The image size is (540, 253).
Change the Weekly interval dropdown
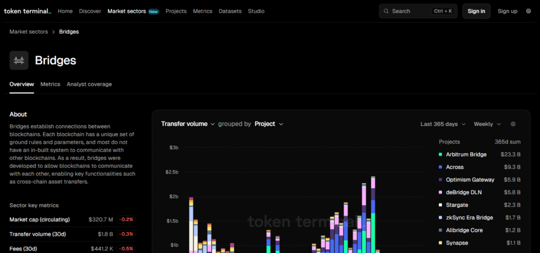click(x=487, y=124)
